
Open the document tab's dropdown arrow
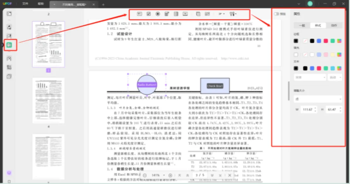point(54,4)
